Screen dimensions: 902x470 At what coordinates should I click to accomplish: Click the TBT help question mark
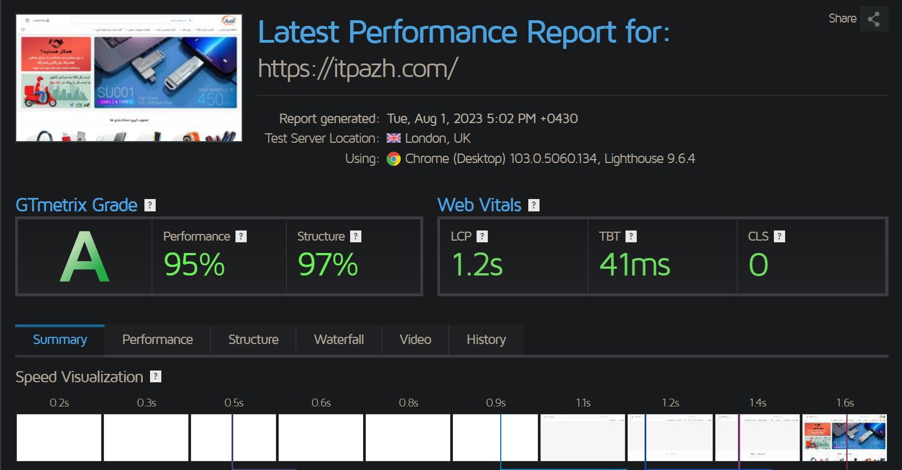(631, 237)
